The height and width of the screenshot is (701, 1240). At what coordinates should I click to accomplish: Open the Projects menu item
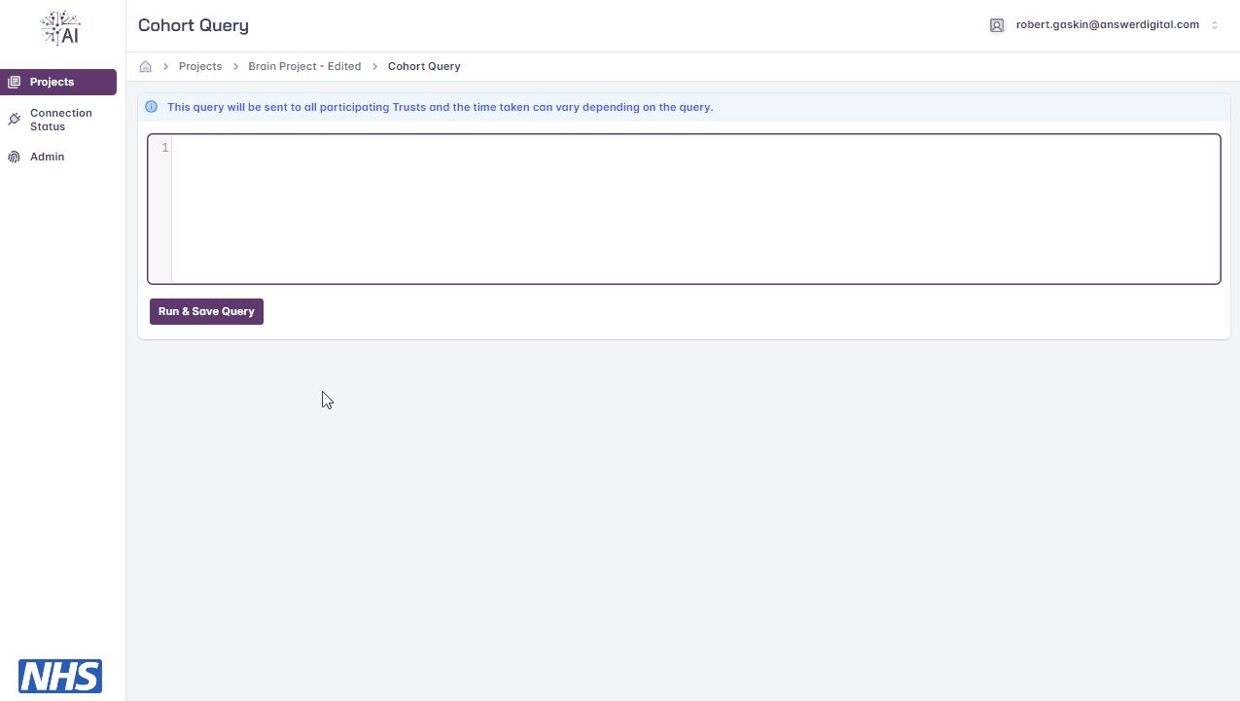click(x=58, y=82)
